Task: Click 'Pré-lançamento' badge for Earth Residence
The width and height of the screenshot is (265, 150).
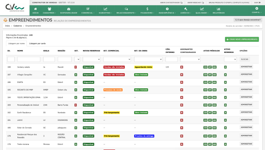Action: (x=112, y=113)
